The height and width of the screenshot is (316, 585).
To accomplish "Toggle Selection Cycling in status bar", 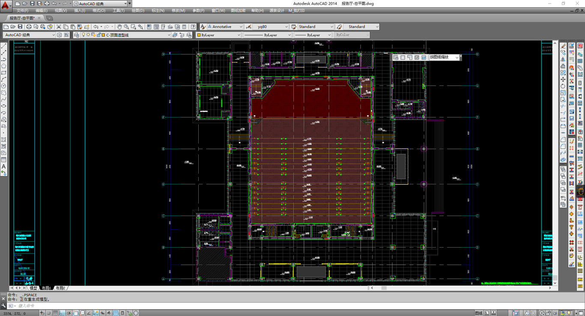I will [x=129, y=313].
